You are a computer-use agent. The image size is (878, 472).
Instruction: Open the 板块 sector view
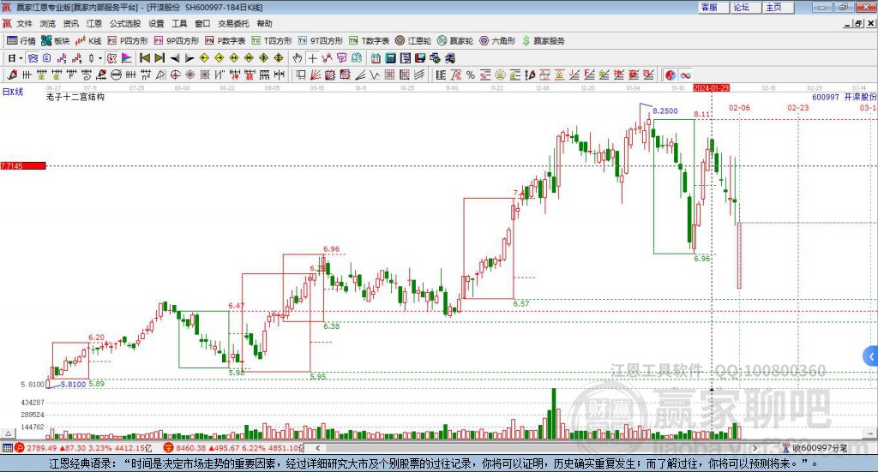pos(55,41)
